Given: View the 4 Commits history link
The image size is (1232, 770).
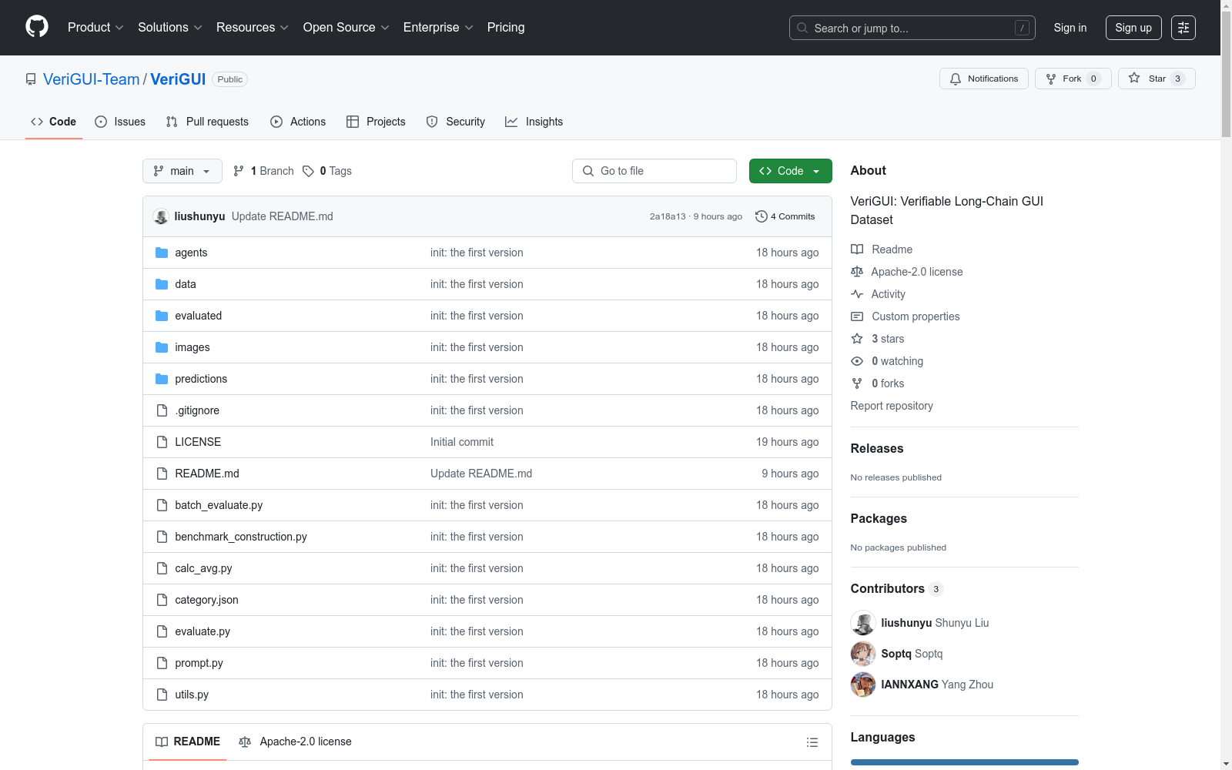Looking at the screenshot, I should pos(785,216).
